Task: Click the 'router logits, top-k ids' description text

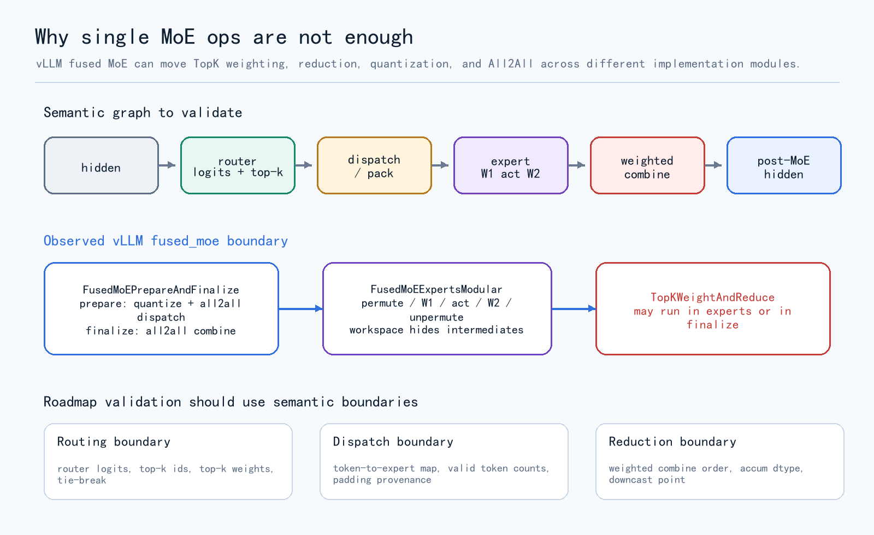Action: [x=165, y=474]
